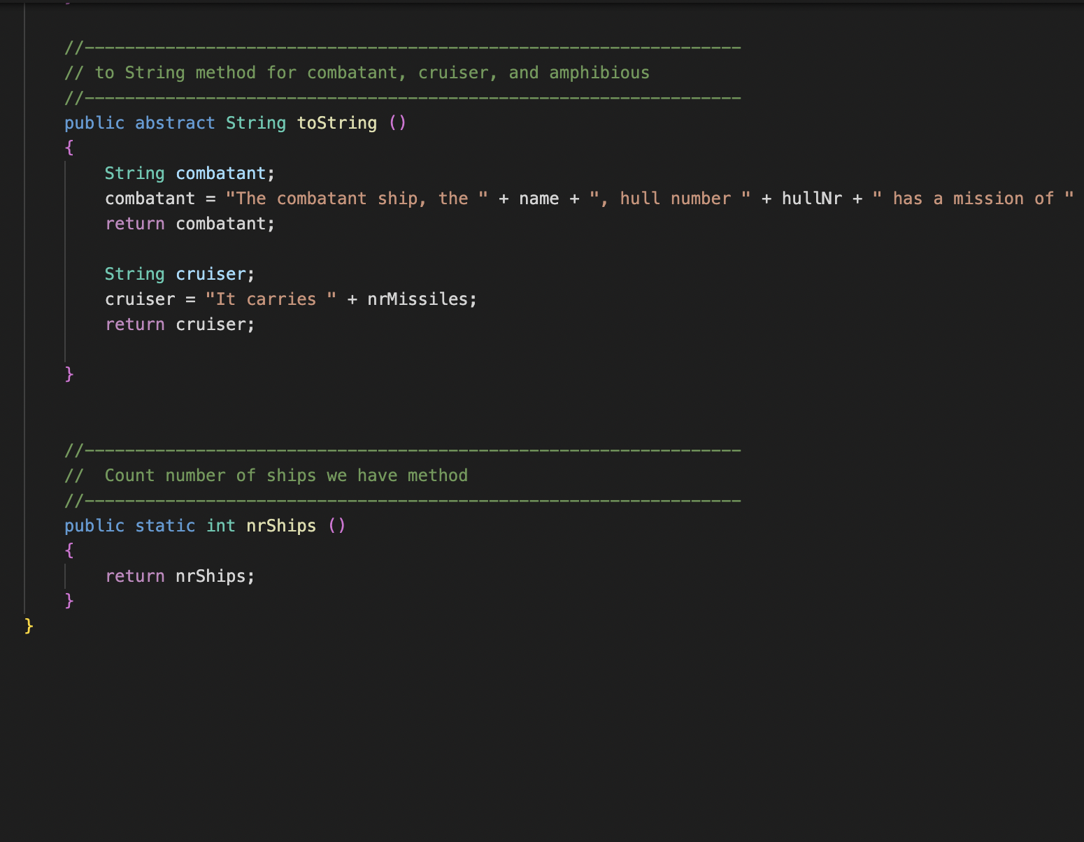The height and width of the screenshot is (842, 1084).
Task: Click the 'to String method for combatant' comment
Action: pos(357,73)
